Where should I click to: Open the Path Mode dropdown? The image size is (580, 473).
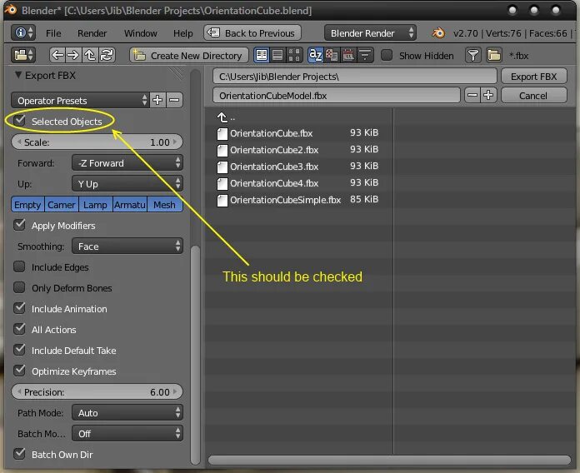(127, 412)
